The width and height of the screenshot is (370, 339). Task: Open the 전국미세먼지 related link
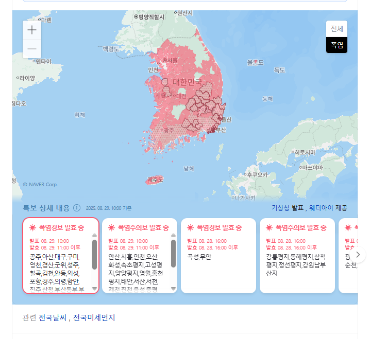click(x=94, y=317)
